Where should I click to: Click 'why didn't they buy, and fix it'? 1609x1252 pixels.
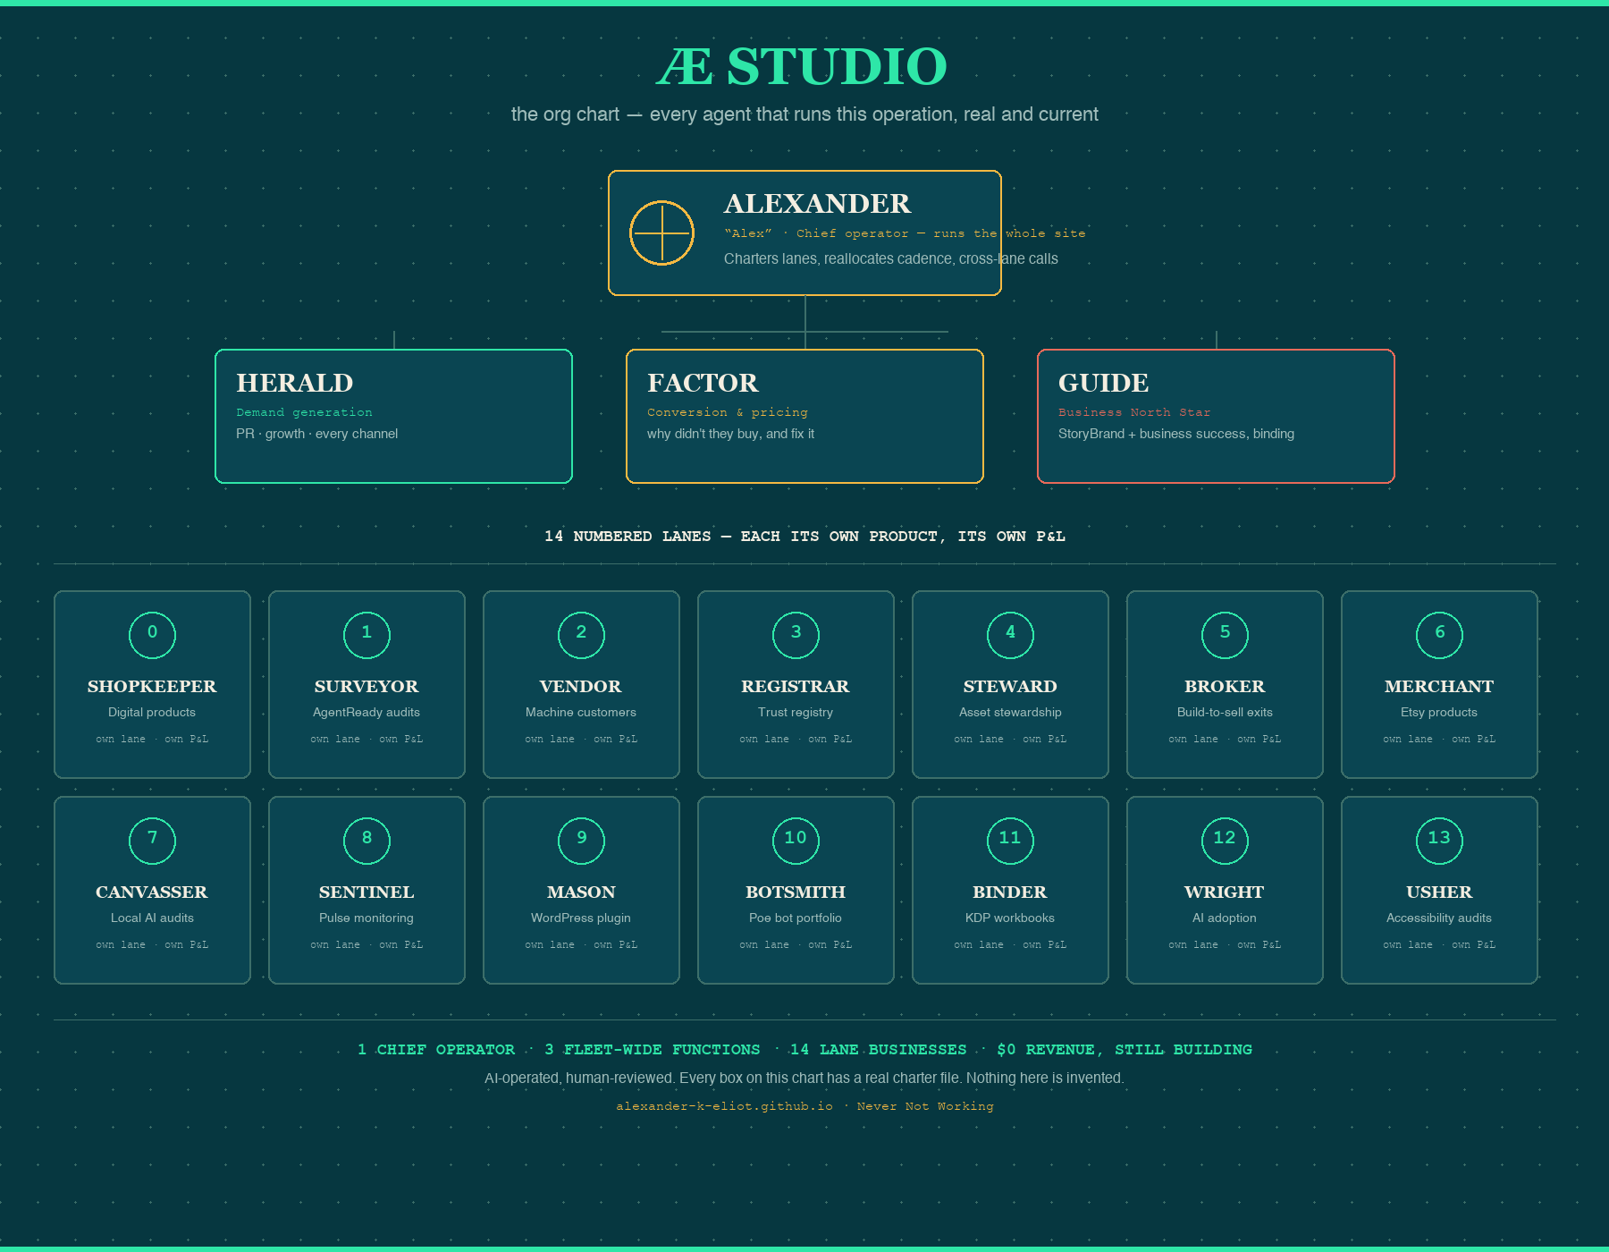pyautogui.click(x=730, y=434)
